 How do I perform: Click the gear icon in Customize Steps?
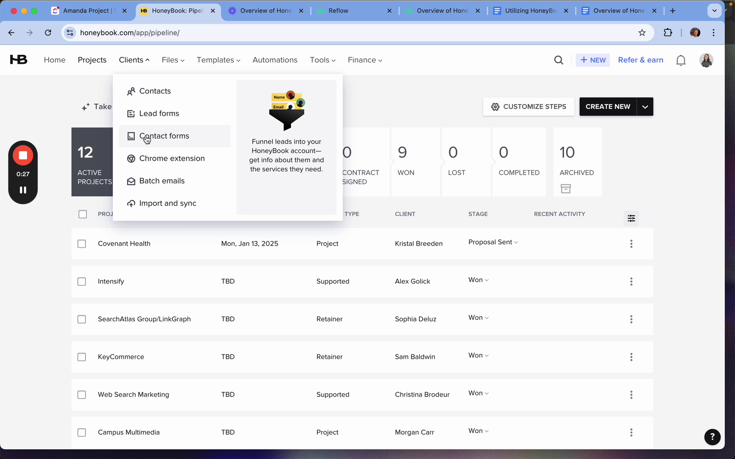pyautogui.click(x=495, y=107)
